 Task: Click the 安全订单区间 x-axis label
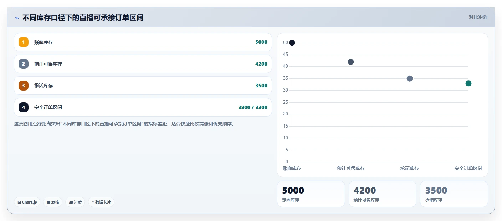468,168
